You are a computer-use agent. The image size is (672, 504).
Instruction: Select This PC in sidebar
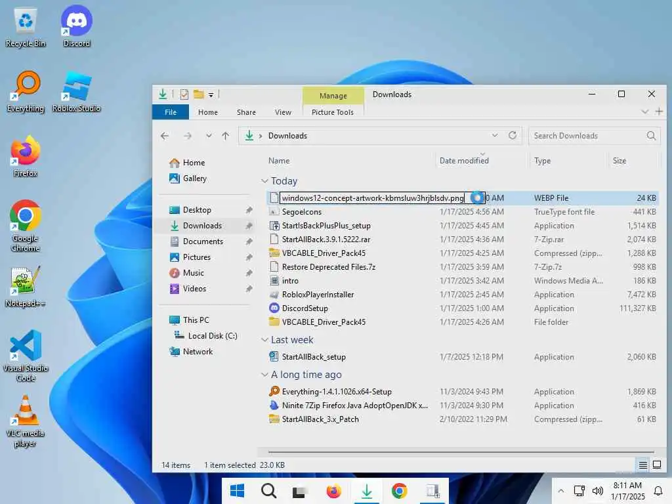click(x=189, y=320)
